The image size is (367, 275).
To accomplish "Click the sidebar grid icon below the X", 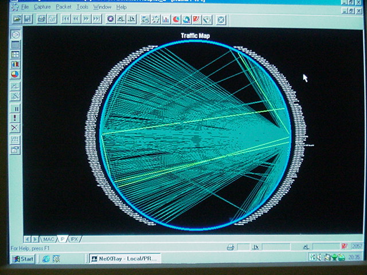I will [x=15, y=140].
